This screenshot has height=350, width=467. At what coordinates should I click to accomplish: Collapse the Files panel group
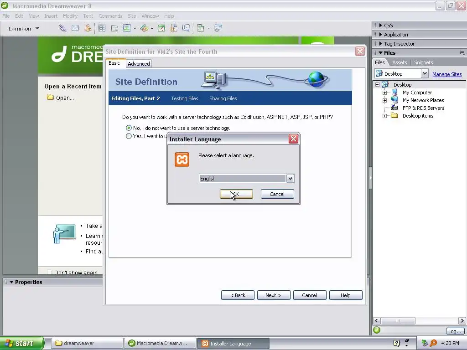[x=381, y=53]
